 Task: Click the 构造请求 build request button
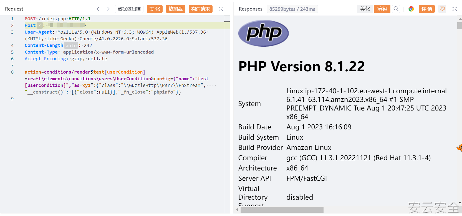coord(201,9)
